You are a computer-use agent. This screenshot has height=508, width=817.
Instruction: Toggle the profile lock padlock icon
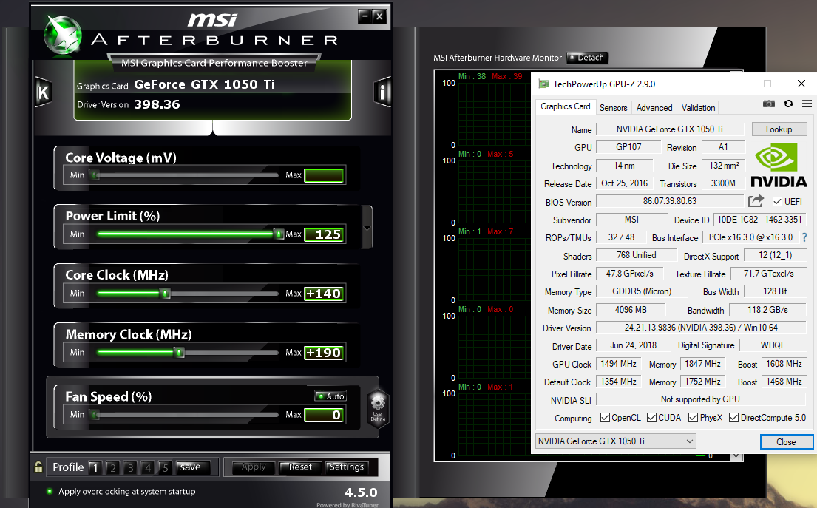[x=38, y=467]
